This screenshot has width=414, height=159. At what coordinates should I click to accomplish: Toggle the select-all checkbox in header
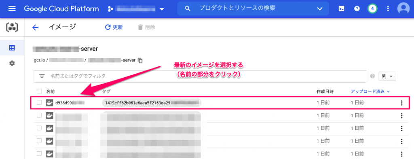point(39,91)
